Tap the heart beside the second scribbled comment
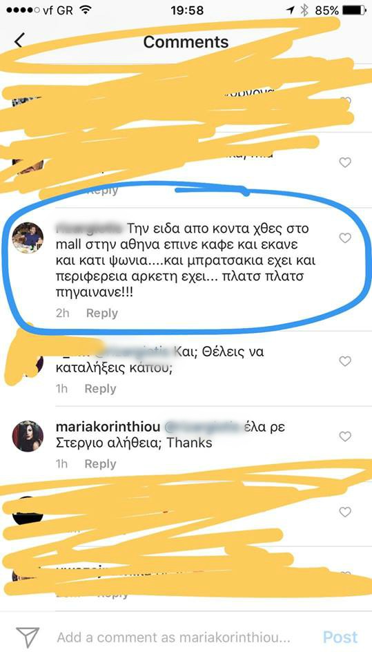 [x=345, y=162]
